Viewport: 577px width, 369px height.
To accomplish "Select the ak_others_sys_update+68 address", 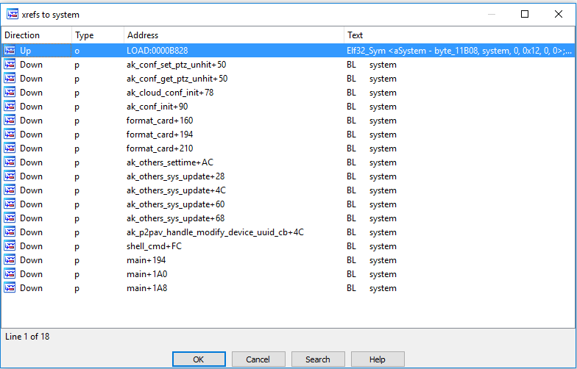I will pyautogui.click(x=175, y=218).
